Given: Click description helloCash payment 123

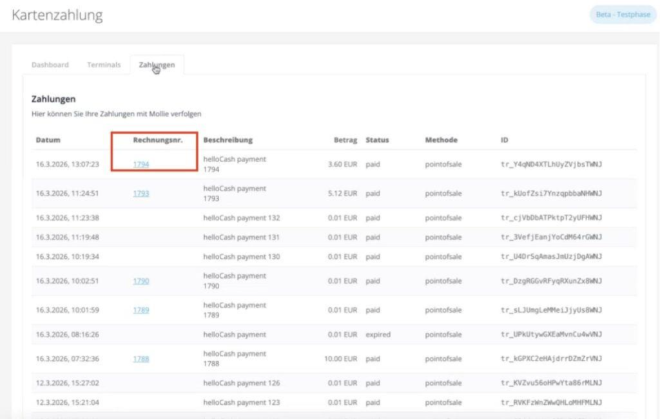Looking at the screenshot, I should (242, 402).
